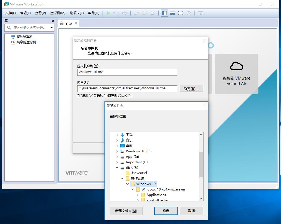Select the Windows 10 x64.vmwarevm folder
Viewport: 281px width, 224px height.
pos(163,189)
